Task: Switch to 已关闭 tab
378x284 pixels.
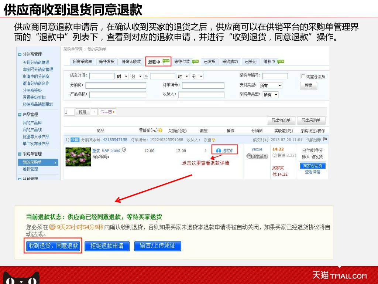Action: click(251, 62)
